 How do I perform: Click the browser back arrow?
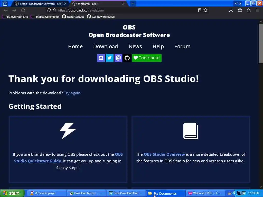click(6, 10)
